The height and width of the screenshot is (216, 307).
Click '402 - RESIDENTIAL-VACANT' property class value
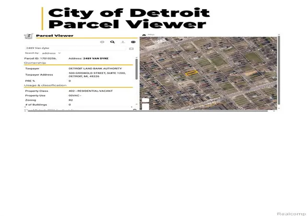click(91, 91)
